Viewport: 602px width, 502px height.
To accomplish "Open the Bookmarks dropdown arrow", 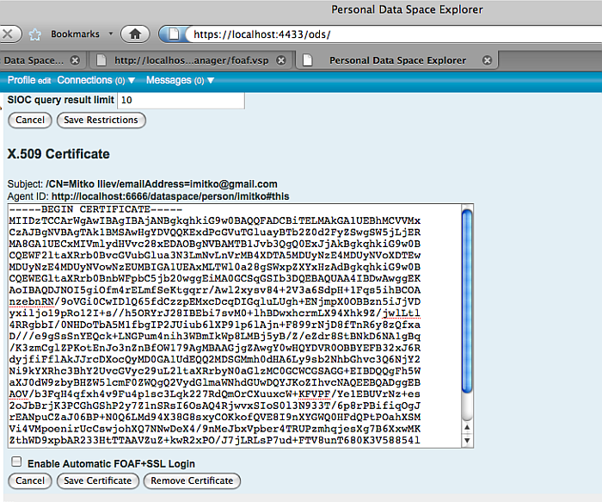I will pos(109,34).
